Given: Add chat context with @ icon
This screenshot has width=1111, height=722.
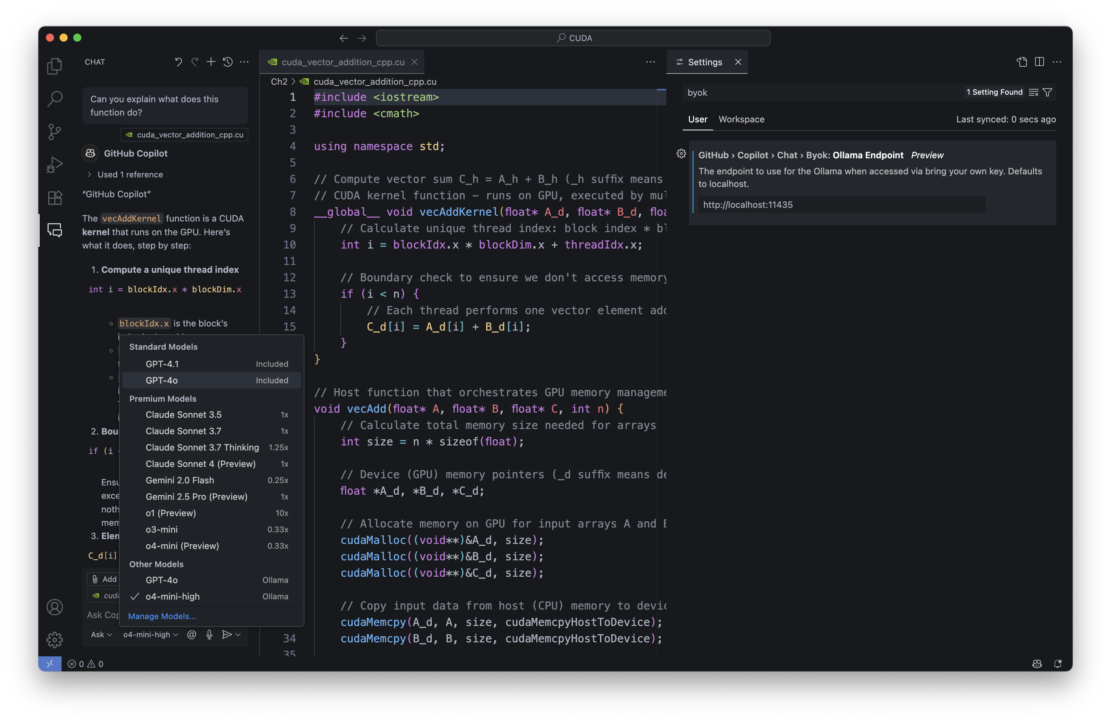Looking at the screenshot, I should 192,634.
